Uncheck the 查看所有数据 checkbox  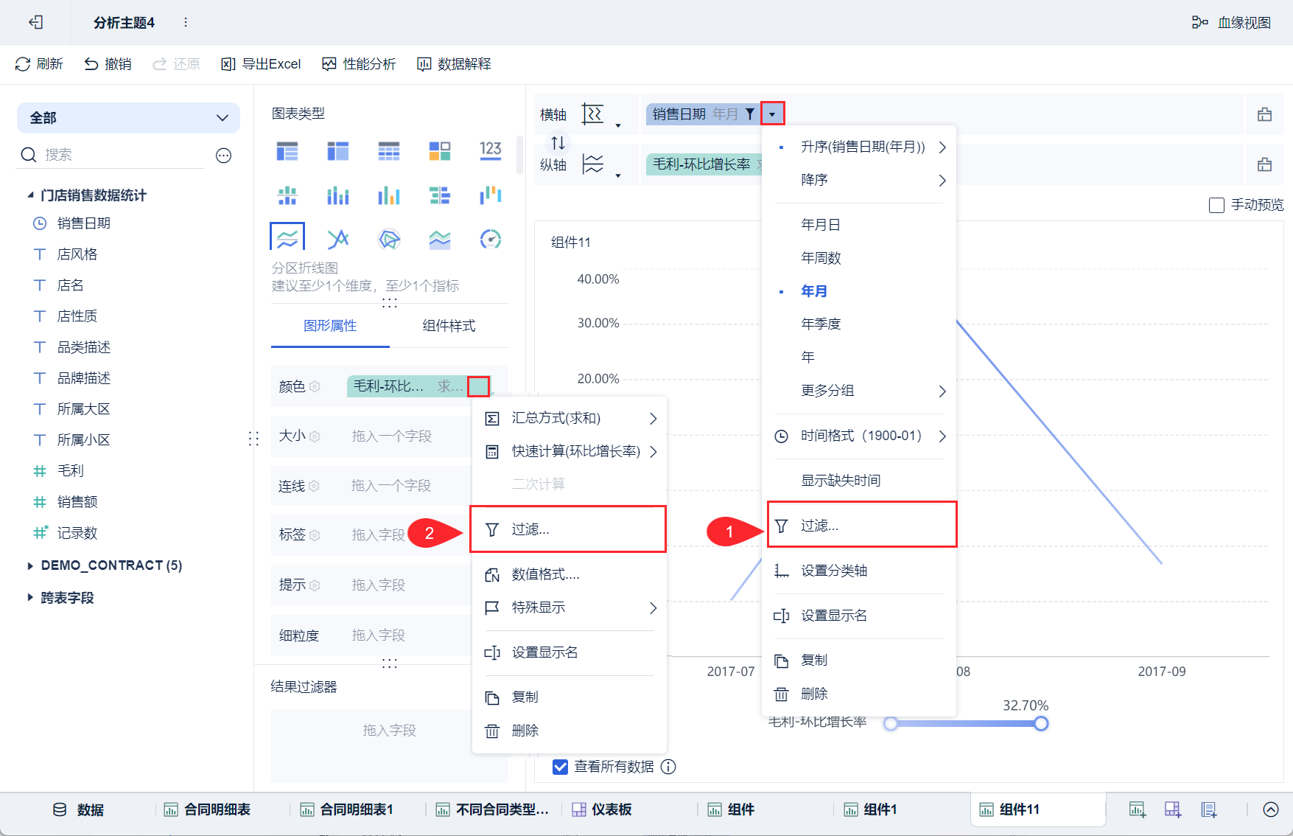click(x=561, y=767)
